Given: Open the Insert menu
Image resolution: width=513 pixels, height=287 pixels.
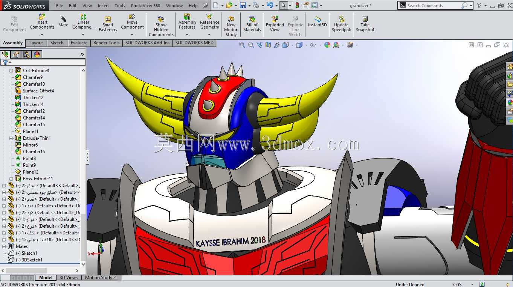Looking at the screenshot, I should coord(103,6).
